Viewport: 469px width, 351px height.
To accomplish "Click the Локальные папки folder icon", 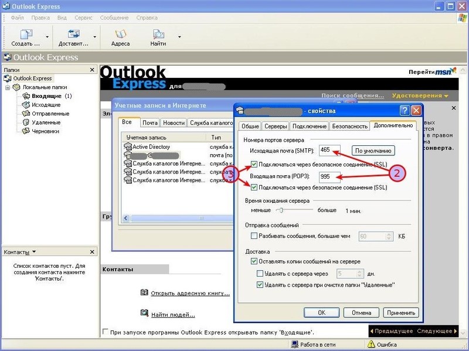I will tap(16, 87).
